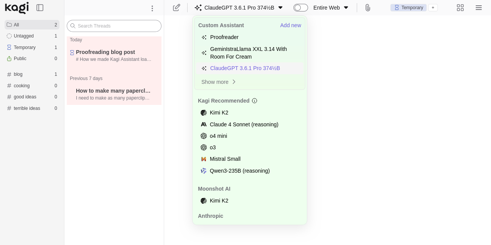Viewport: 491px width, 245px height.
Task: Click the Kagi logo
Action: coord(17,8)
